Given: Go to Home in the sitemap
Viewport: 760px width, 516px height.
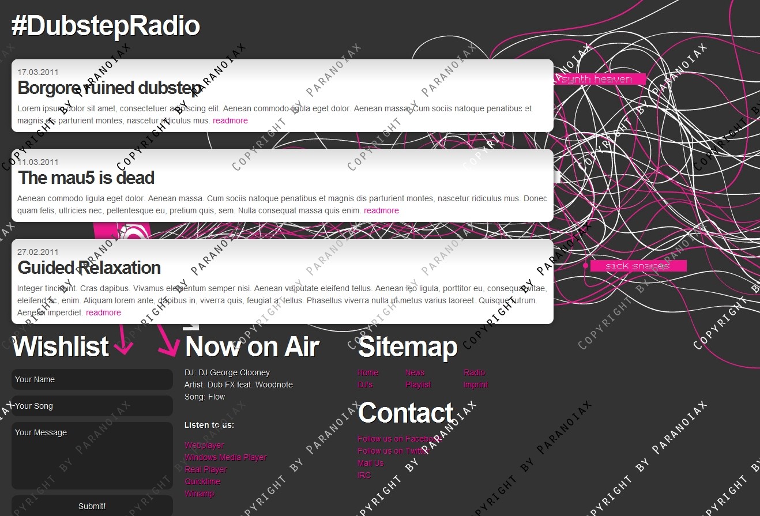Looking at the screenshot, I should (368, 372).
